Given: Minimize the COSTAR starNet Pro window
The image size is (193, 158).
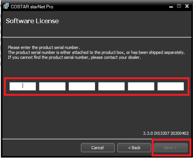Looking at the screenshot, I should tap(171, 7).
